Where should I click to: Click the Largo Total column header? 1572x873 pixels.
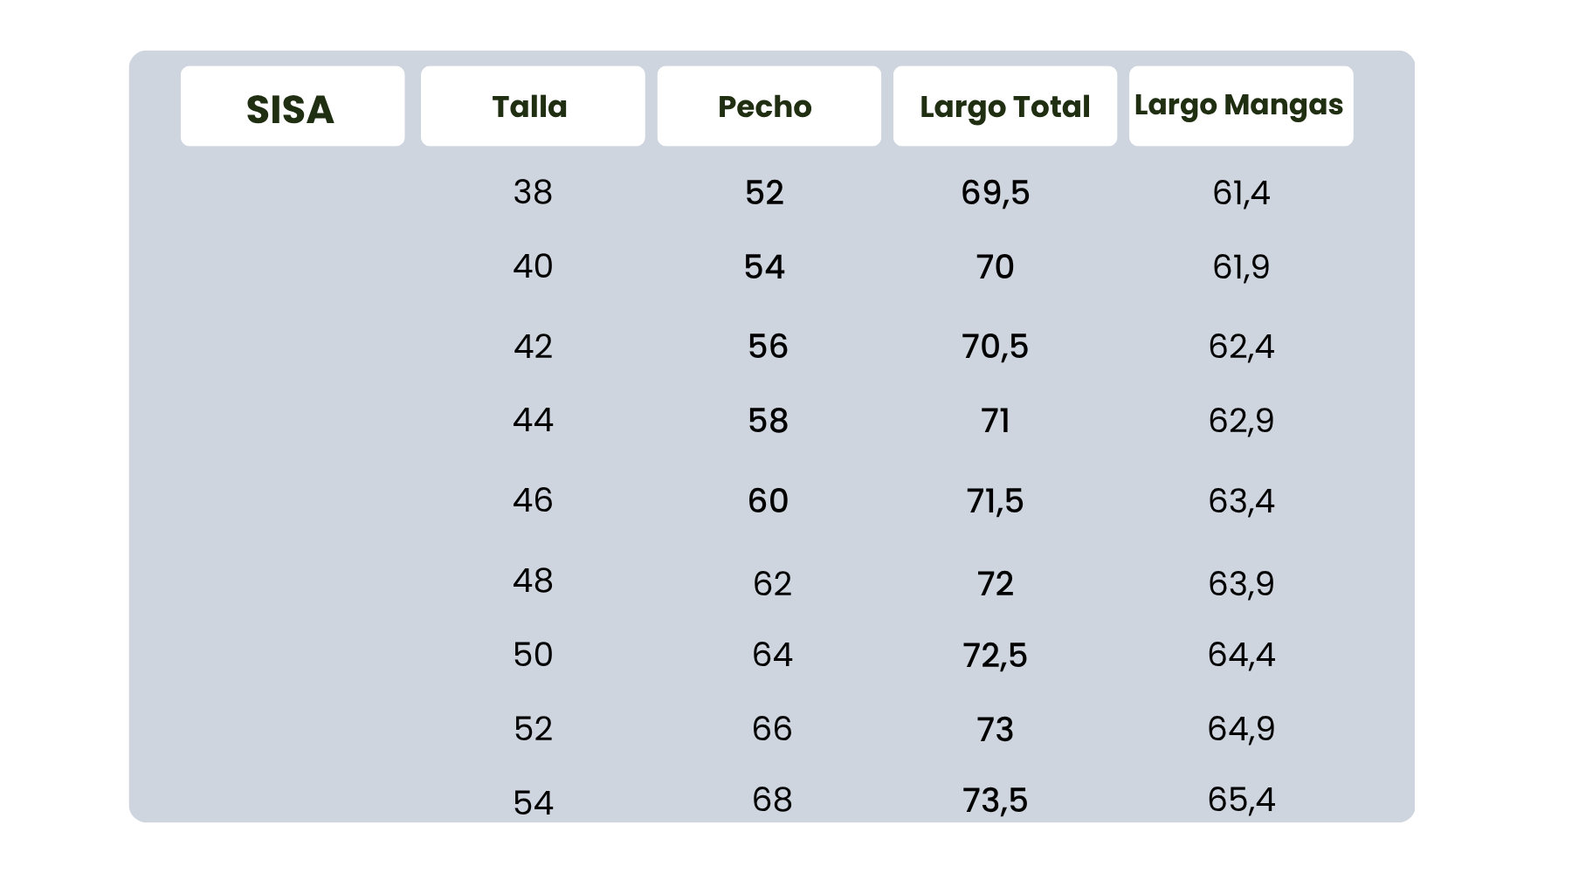[x=1004, y=107]
